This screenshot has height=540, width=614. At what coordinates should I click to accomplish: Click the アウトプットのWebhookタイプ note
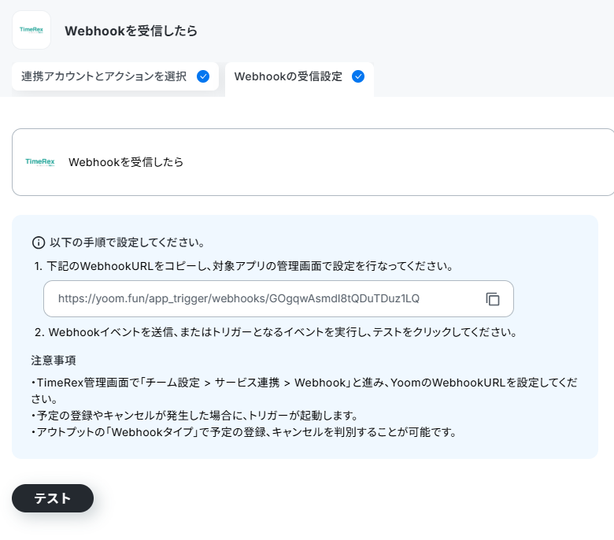pyautogui.click(x=243, y=432)
